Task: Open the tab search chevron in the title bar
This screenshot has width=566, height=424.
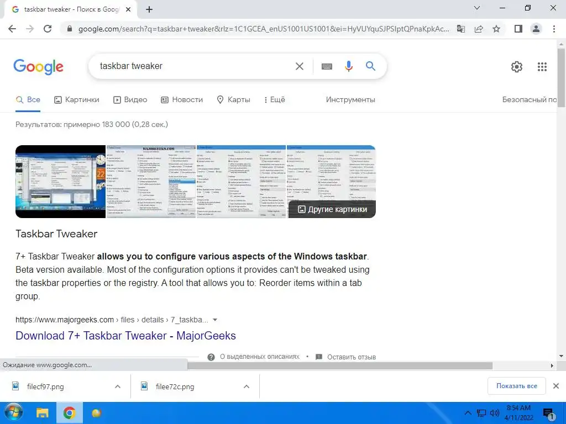Action: 477,8
